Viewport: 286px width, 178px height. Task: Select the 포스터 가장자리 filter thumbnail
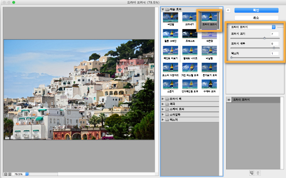tap(170, 67)
